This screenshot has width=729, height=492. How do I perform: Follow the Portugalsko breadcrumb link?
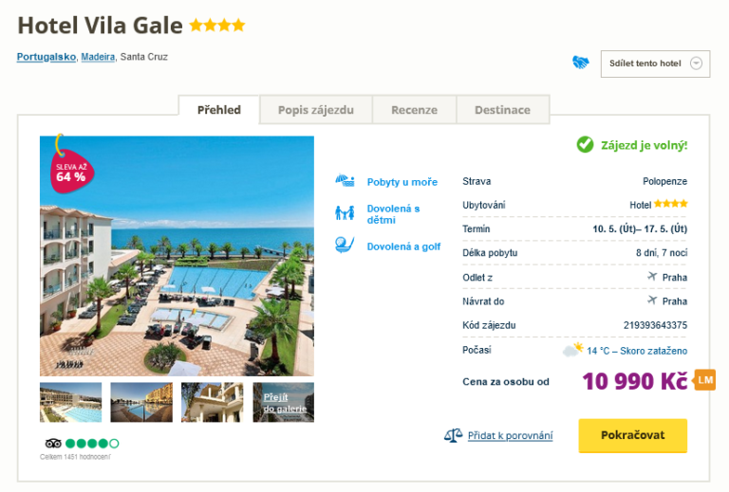[46, 57]
